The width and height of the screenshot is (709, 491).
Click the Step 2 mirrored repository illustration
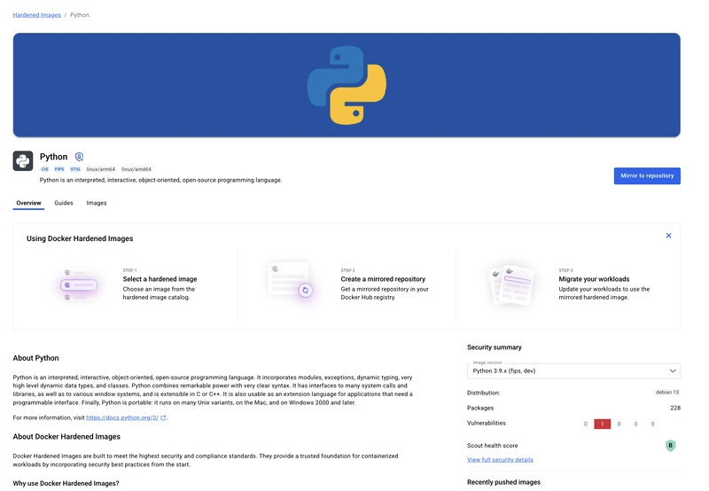click(x=291, y=280)
